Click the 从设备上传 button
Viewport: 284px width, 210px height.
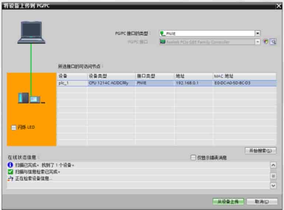228,202
